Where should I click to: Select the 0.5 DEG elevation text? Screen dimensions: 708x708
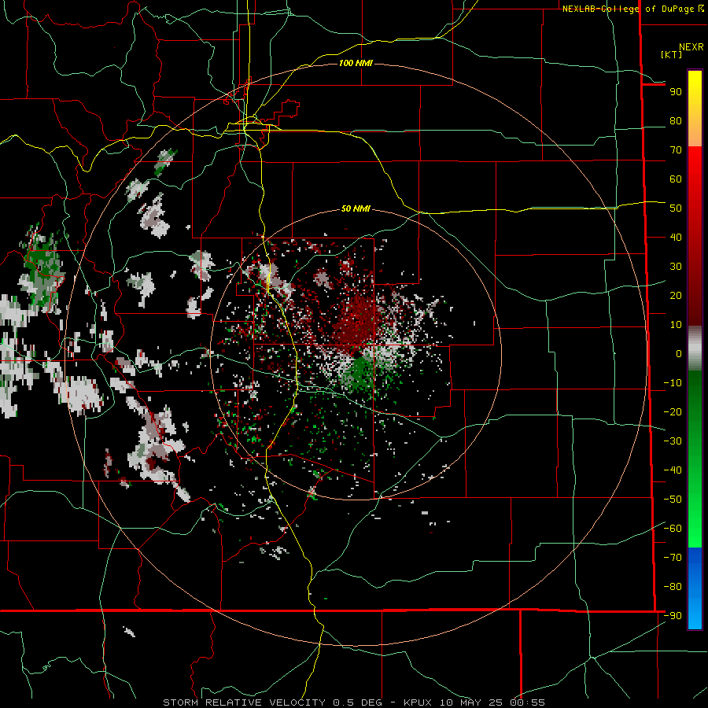pyautogui.click(x=358, y=702)
